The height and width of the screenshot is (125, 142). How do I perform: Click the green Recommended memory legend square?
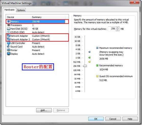(97, 65)
